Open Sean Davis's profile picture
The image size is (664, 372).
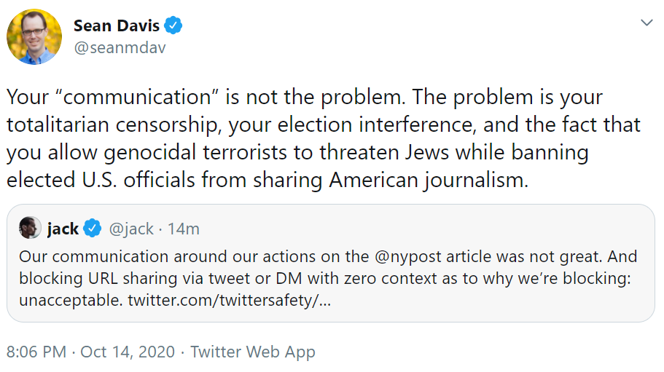click(34, 37)
